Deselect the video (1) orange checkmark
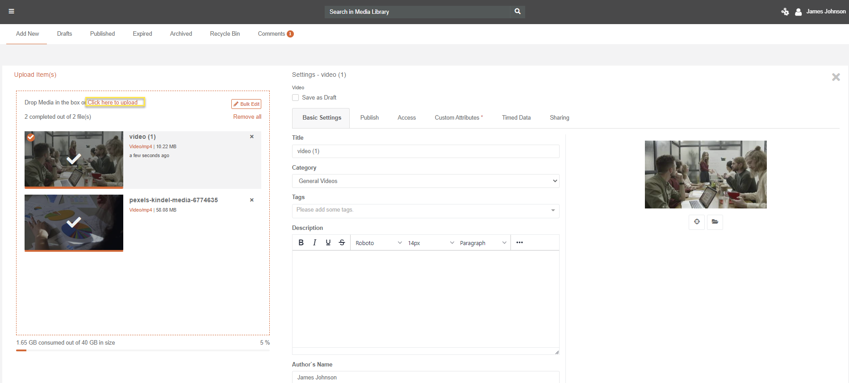The width and height of the screenshot is (849, 383). coord(31,137)
